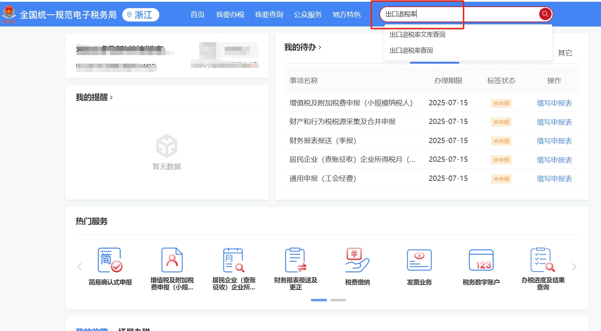
Task: Select 出口退税率文库查询 search suggestion
Action: [417, 34]
